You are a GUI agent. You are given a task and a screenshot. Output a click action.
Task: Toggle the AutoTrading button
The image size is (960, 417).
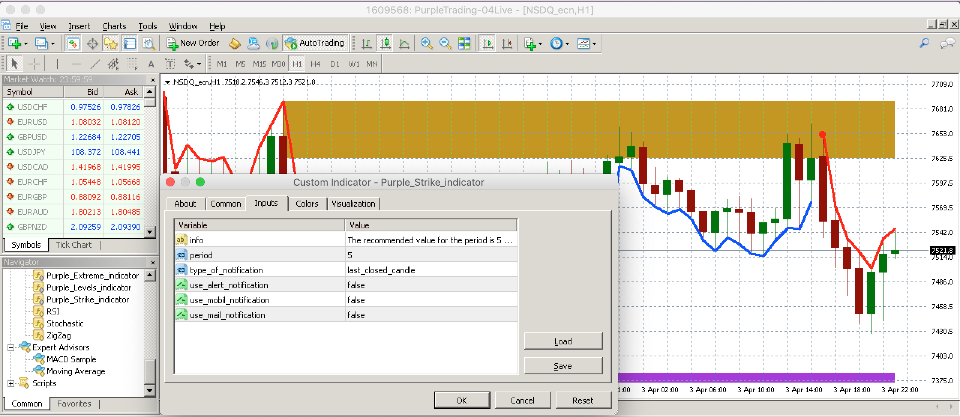click(x=315, y=43)
